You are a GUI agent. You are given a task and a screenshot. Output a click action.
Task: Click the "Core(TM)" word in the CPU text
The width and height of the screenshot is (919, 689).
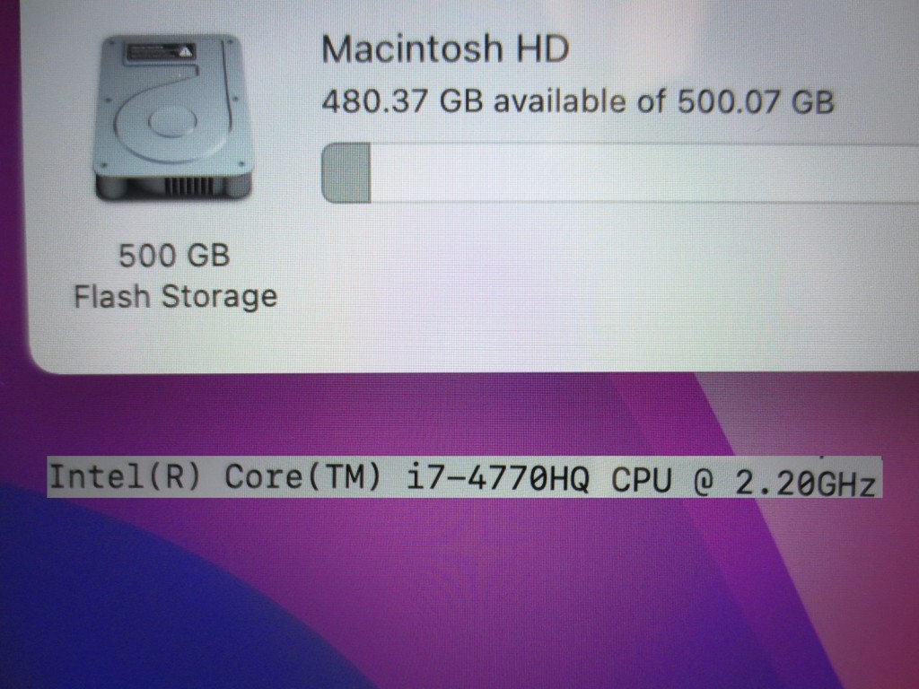point(303,477)
